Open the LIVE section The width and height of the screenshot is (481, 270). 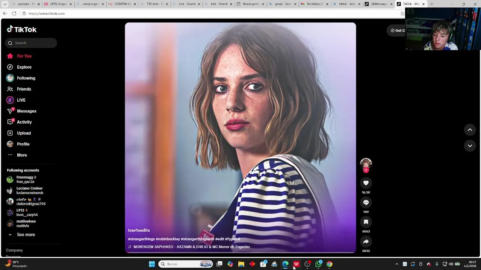(x=21, y=100)
